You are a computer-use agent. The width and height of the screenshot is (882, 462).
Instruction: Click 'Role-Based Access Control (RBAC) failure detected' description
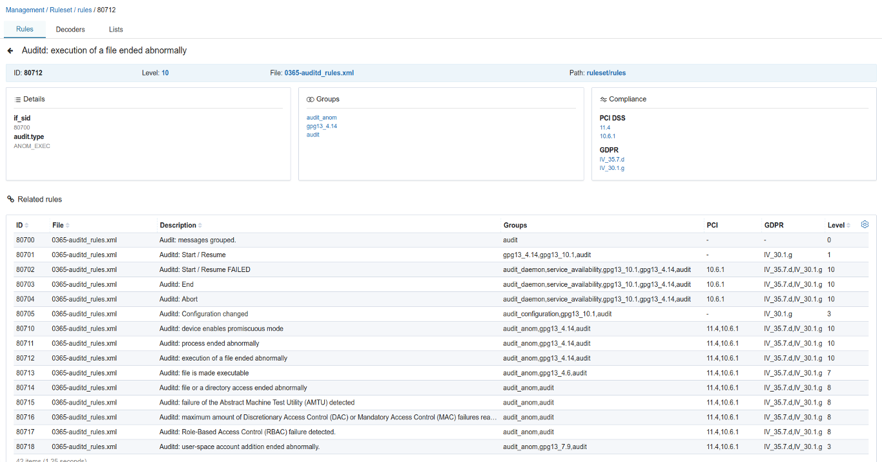tap(247, 432)
